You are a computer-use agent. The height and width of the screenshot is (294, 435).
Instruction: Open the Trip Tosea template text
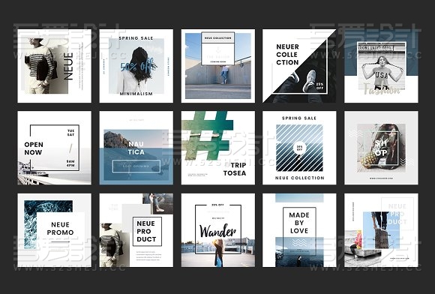[x=235, y=169]
